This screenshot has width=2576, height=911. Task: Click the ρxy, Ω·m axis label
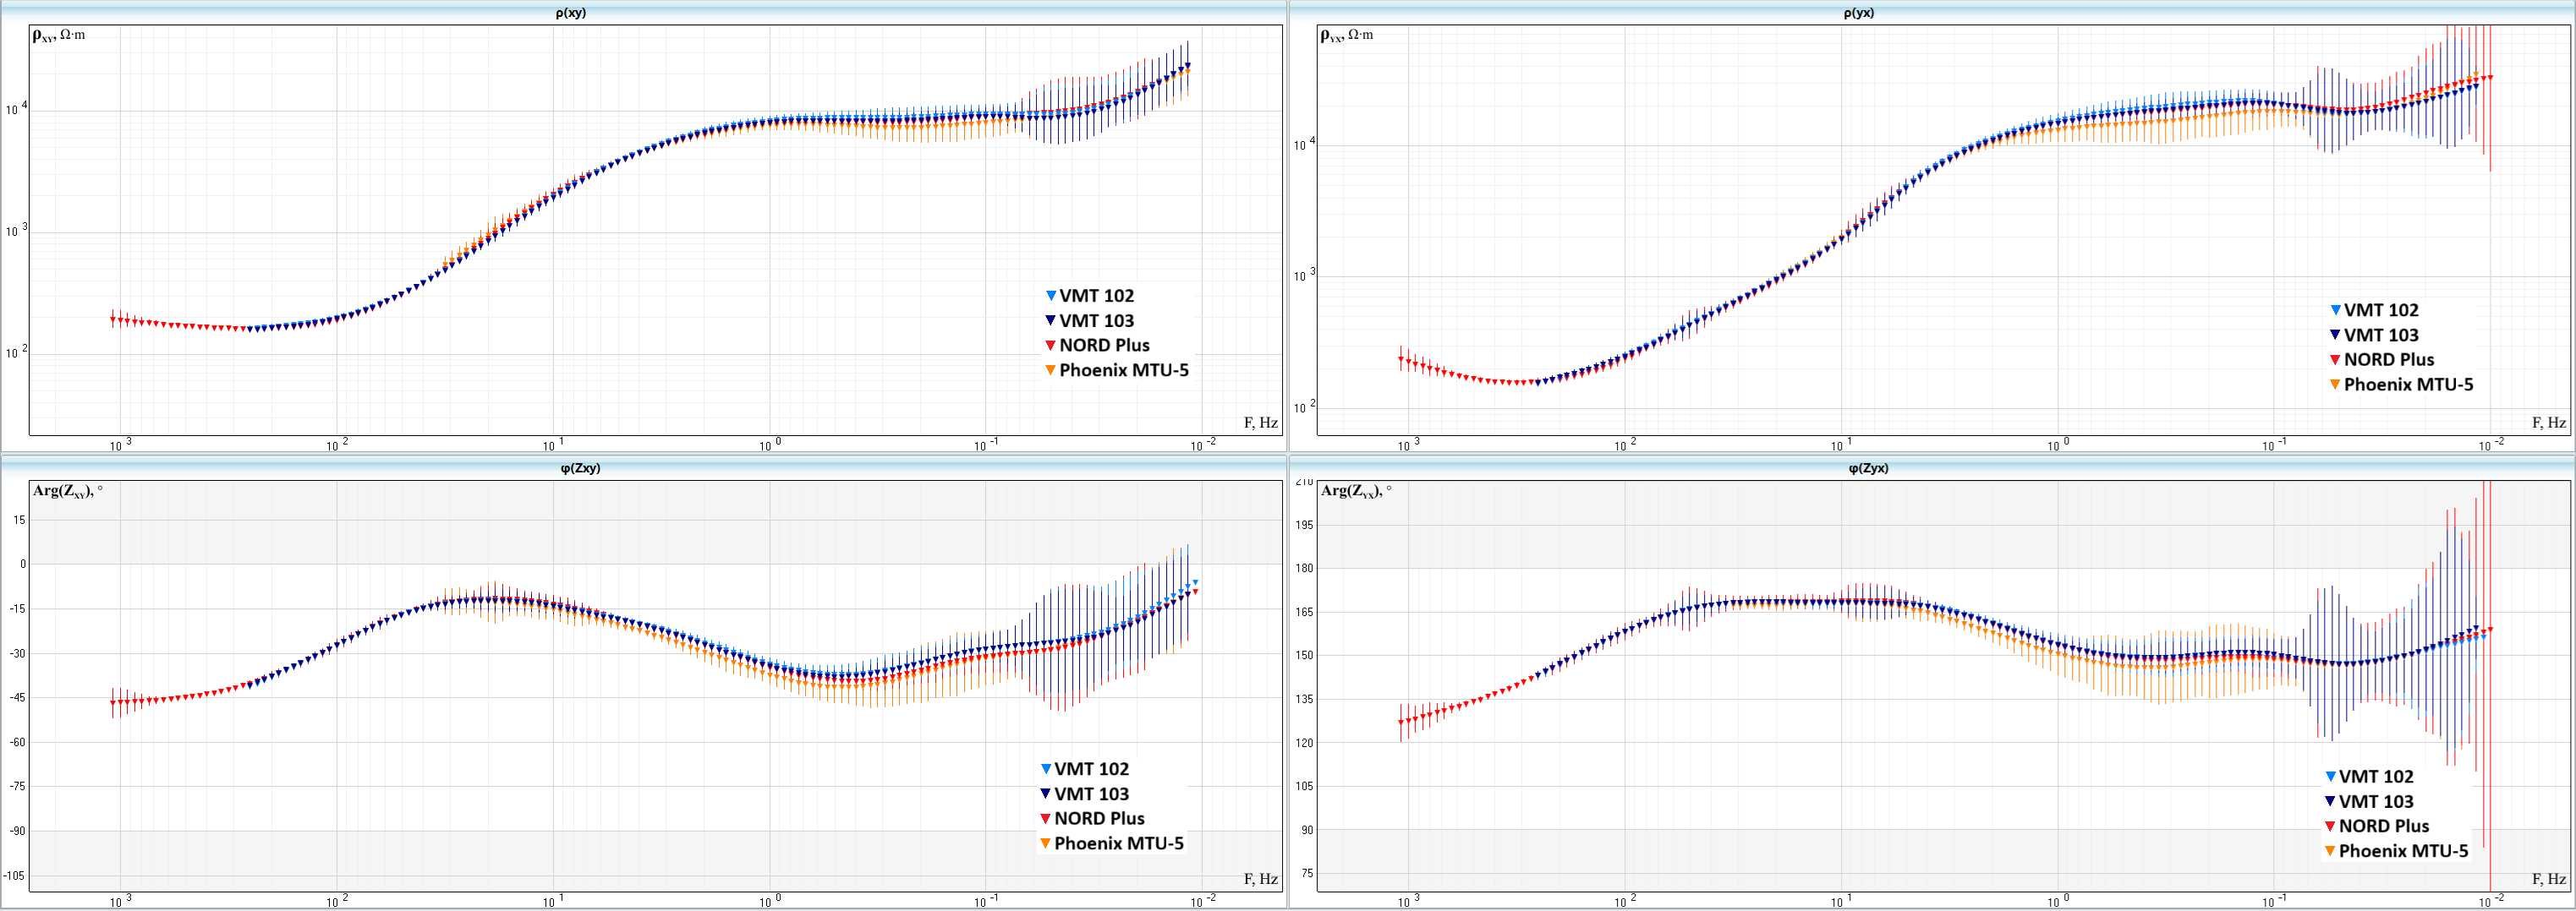click(59, 35)
